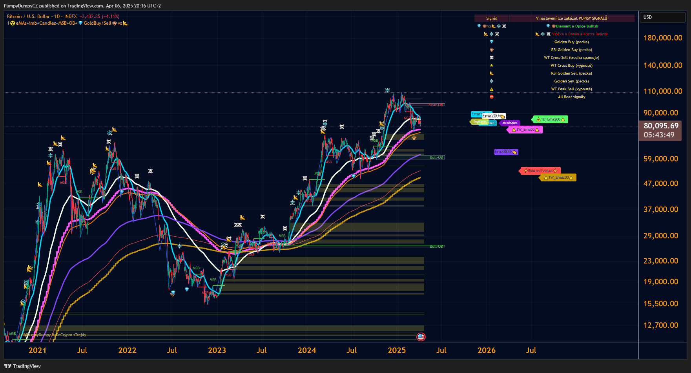Click the TradingView logo at bottom left
691x373 pixels.
(x=22, y=366)
